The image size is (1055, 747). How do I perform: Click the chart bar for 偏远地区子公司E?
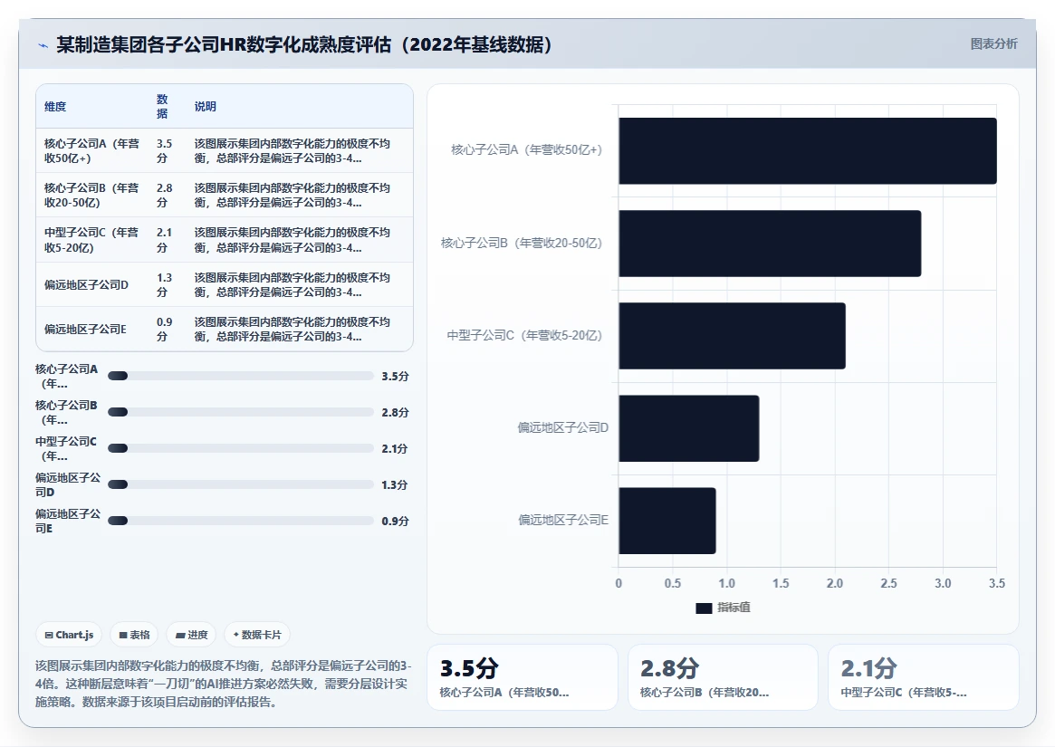[x=667, y=521]
